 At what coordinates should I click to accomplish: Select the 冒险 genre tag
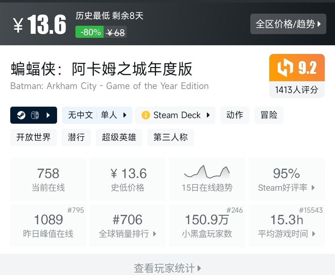(269, 115)
